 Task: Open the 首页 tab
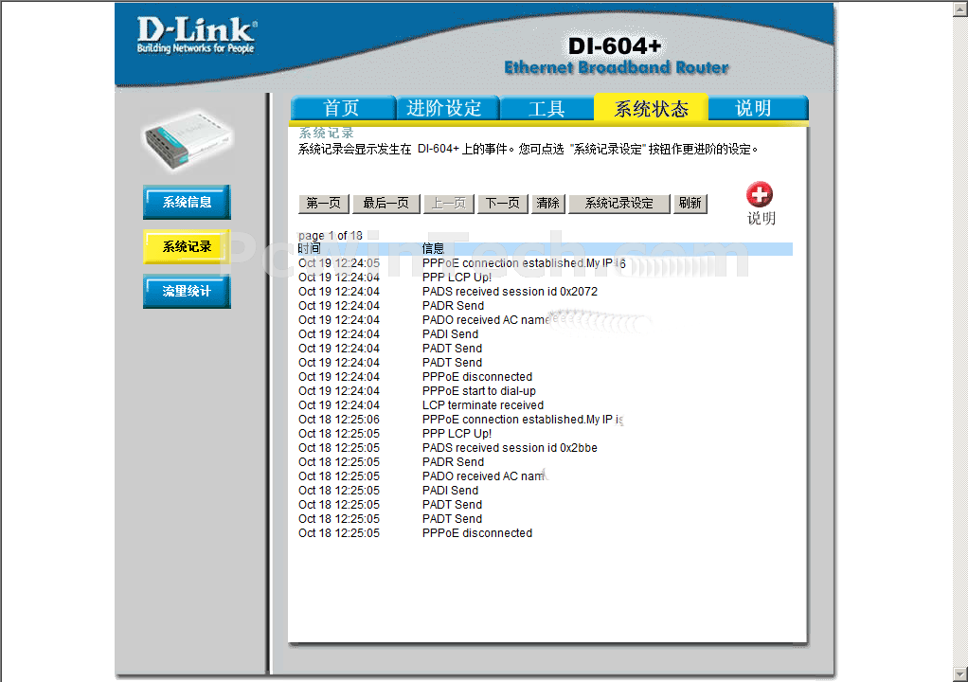(342, 108)
